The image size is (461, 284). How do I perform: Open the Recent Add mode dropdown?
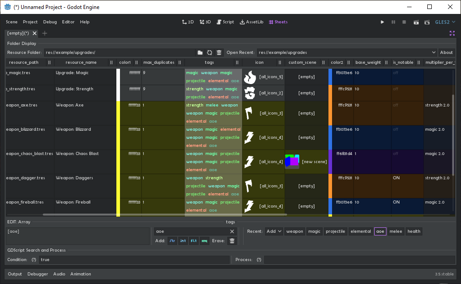pos(274,231)
